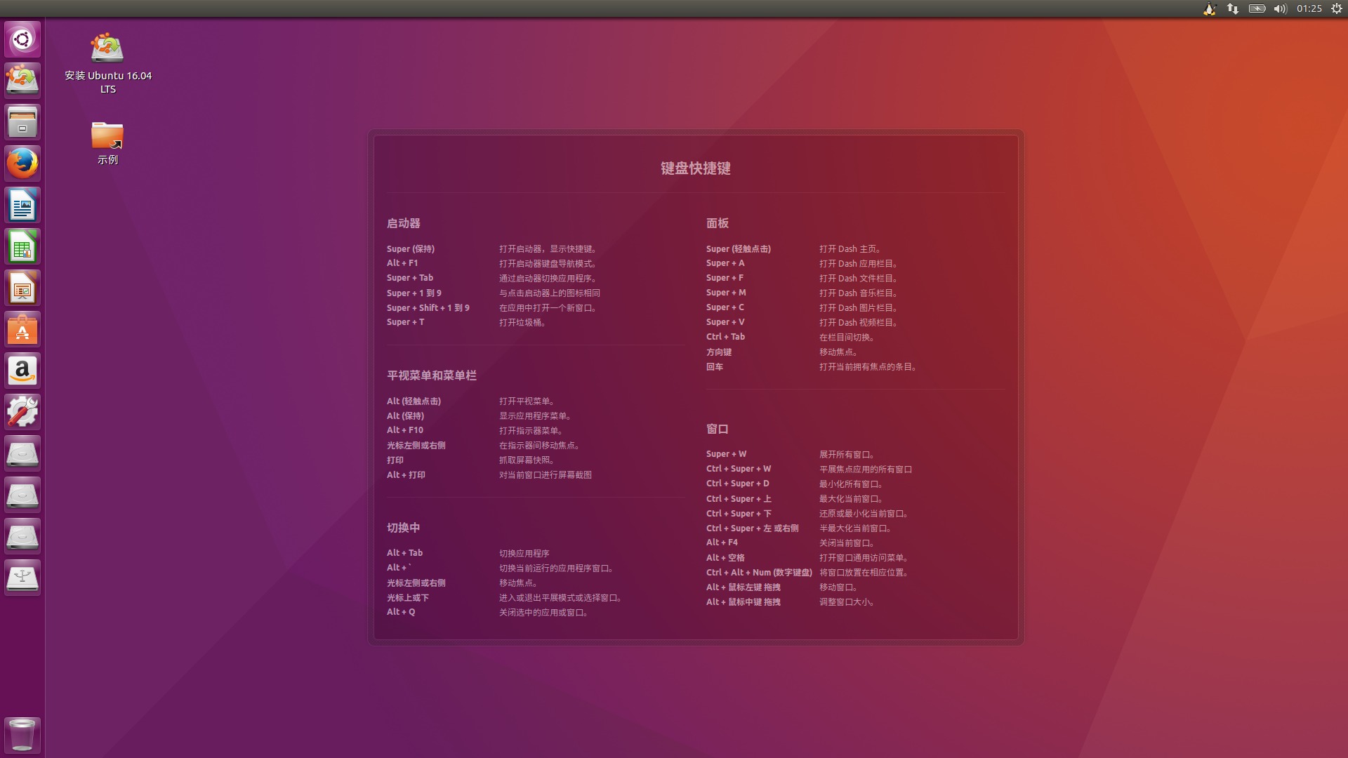Click the Super + Shift + 1 到 9 text
The width and height of the screenshot is (1348, 758).
428,307
